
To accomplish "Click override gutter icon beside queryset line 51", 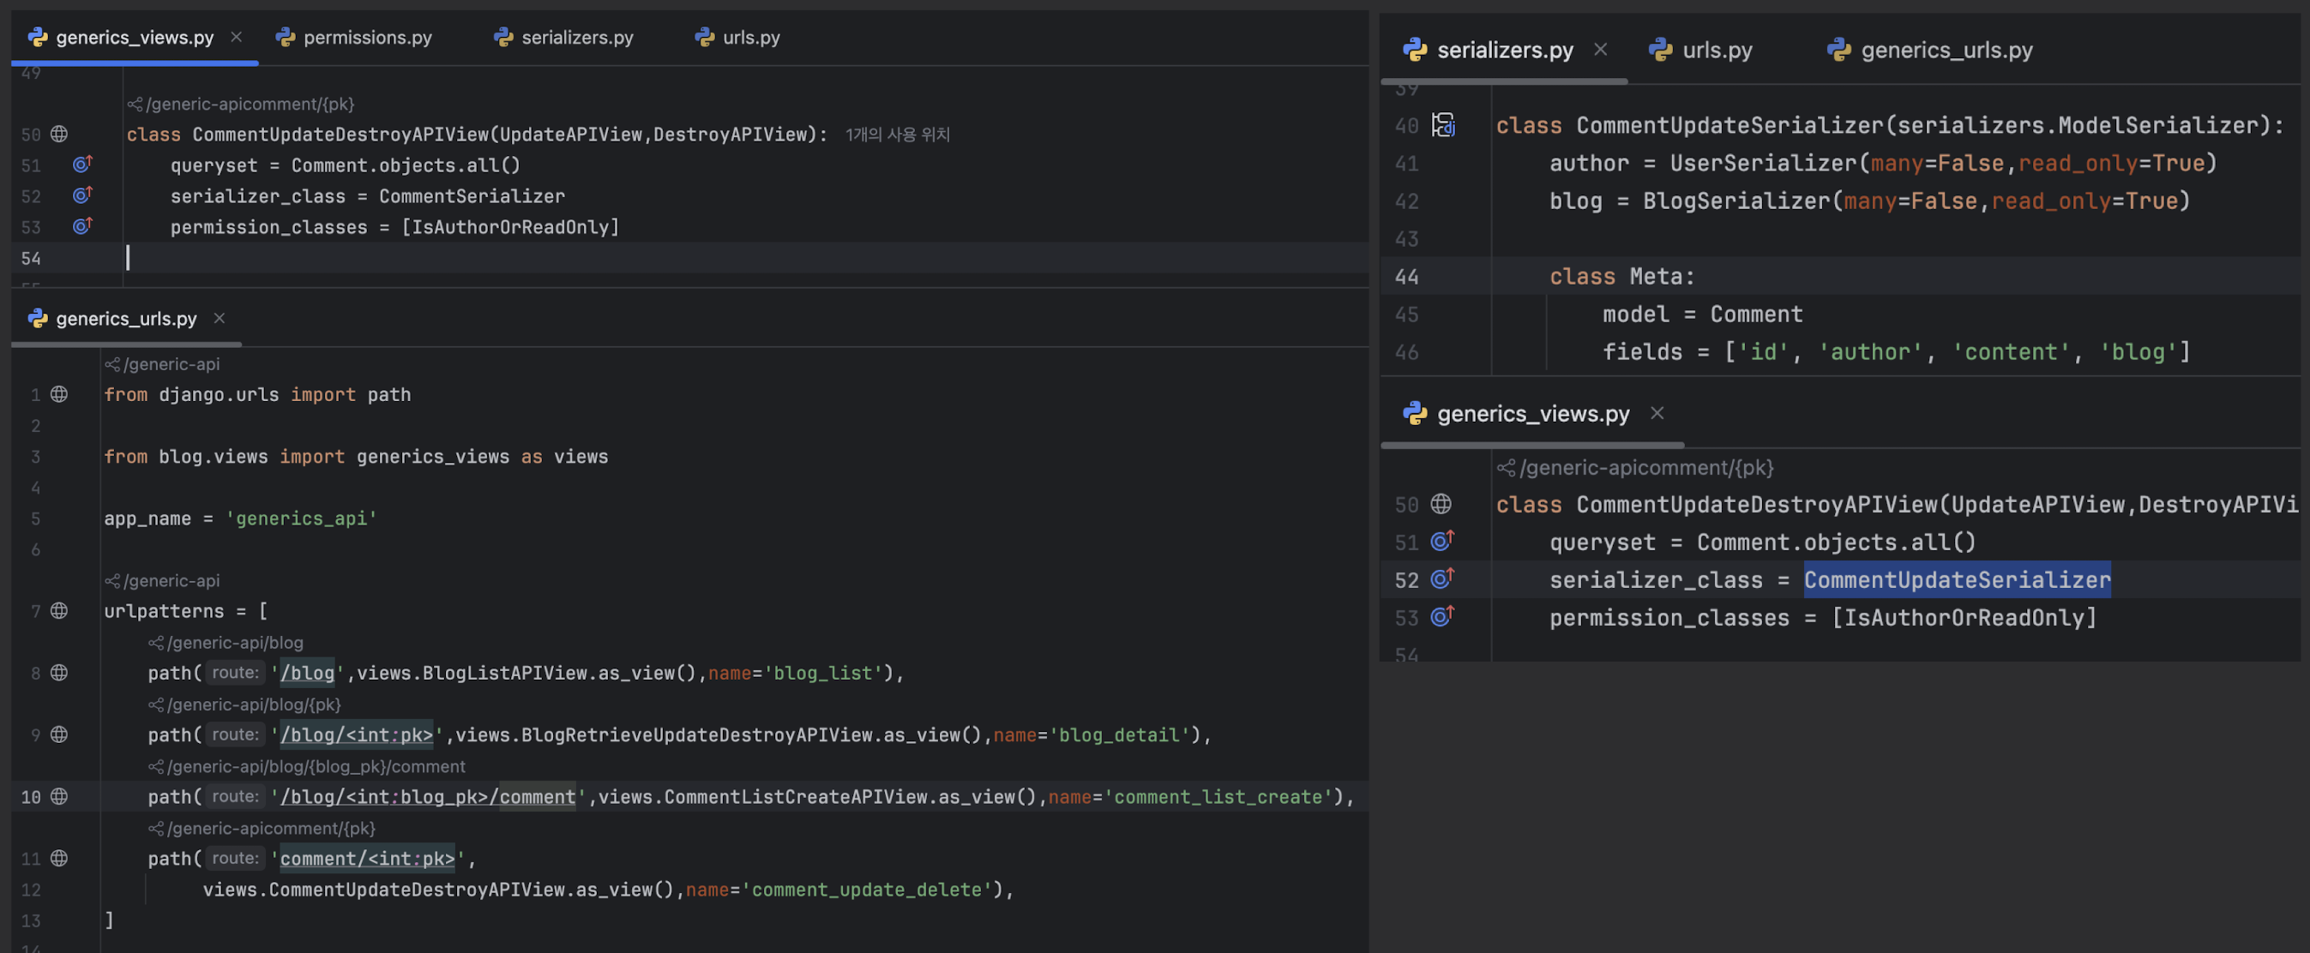I will tap(82, 165).
